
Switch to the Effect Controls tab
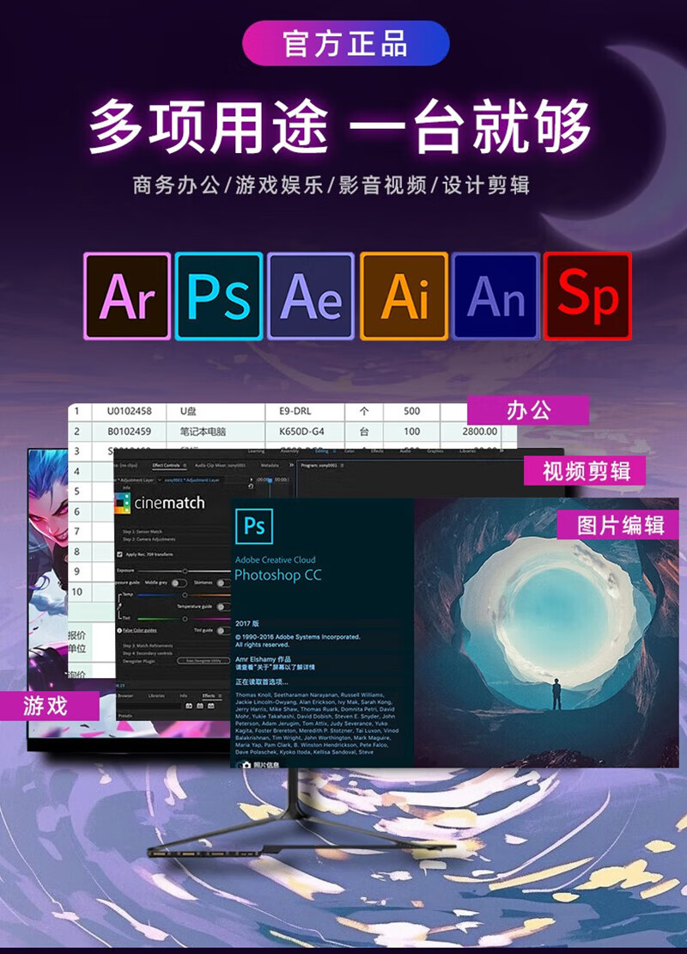(x=165, y=466)
